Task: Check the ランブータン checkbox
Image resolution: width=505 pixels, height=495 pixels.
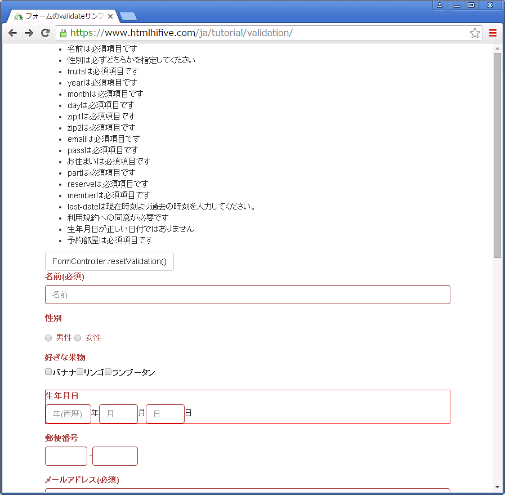Action: point(108,372)
